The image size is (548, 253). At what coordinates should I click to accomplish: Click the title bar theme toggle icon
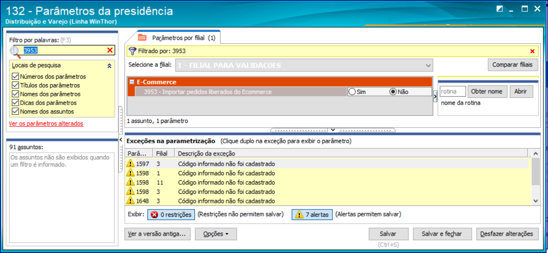coord(500,9)
